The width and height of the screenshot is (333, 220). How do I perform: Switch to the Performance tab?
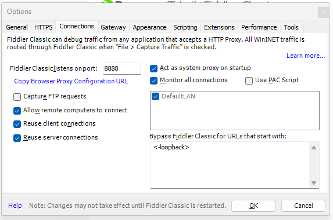[x=259, y=27]
